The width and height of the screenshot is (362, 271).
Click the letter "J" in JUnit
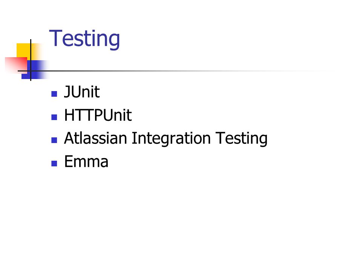coord(67,92)
